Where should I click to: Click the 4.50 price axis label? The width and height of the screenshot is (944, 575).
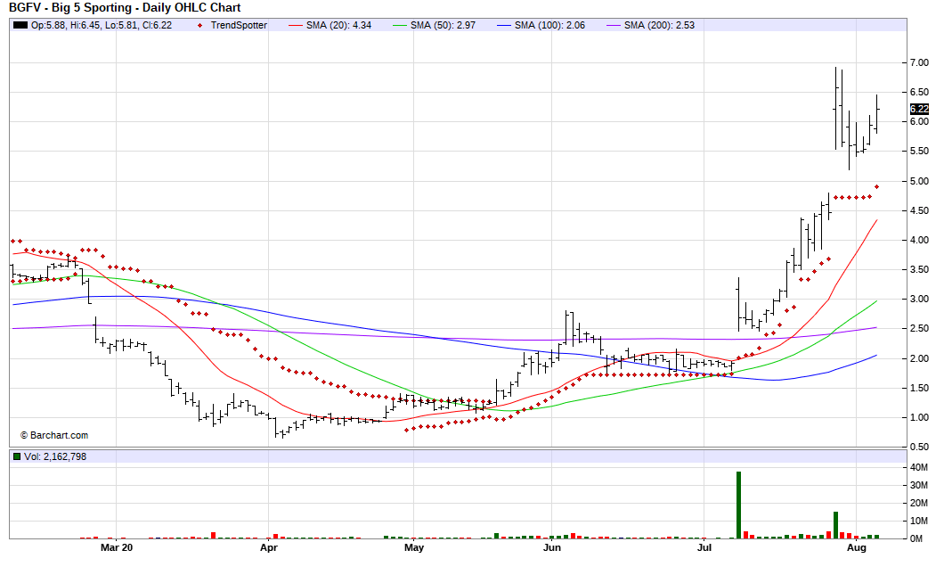pos(919,211)
